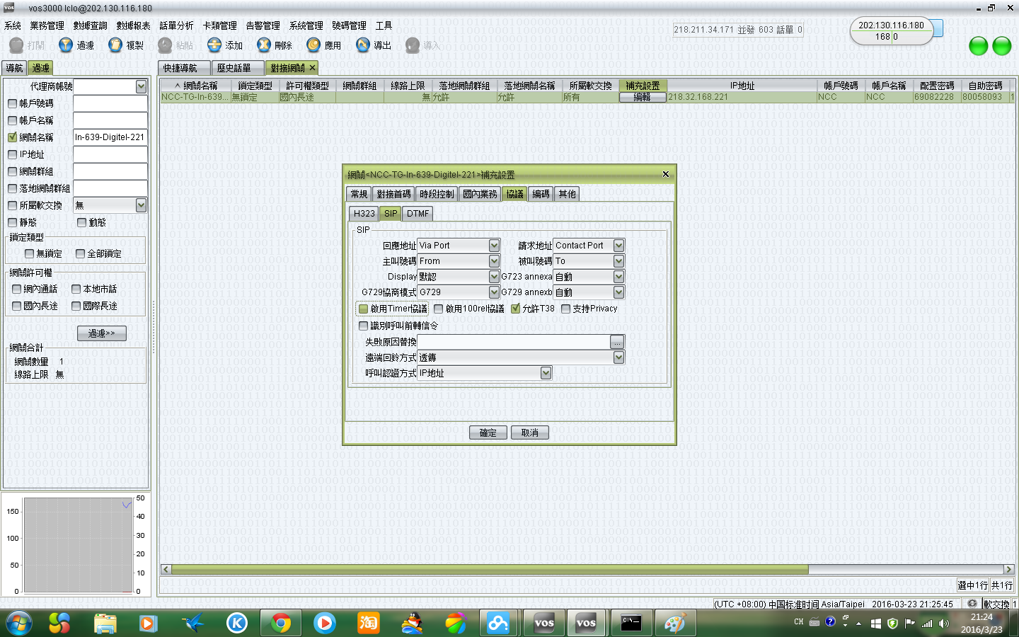Open the 回應地址 dropdown showing Via Port

point(494,246)
